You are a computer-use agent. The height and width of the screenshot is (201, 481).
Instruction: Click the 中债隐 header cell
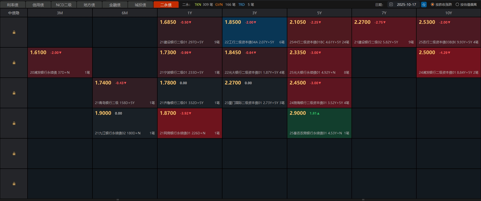point(14,13)
